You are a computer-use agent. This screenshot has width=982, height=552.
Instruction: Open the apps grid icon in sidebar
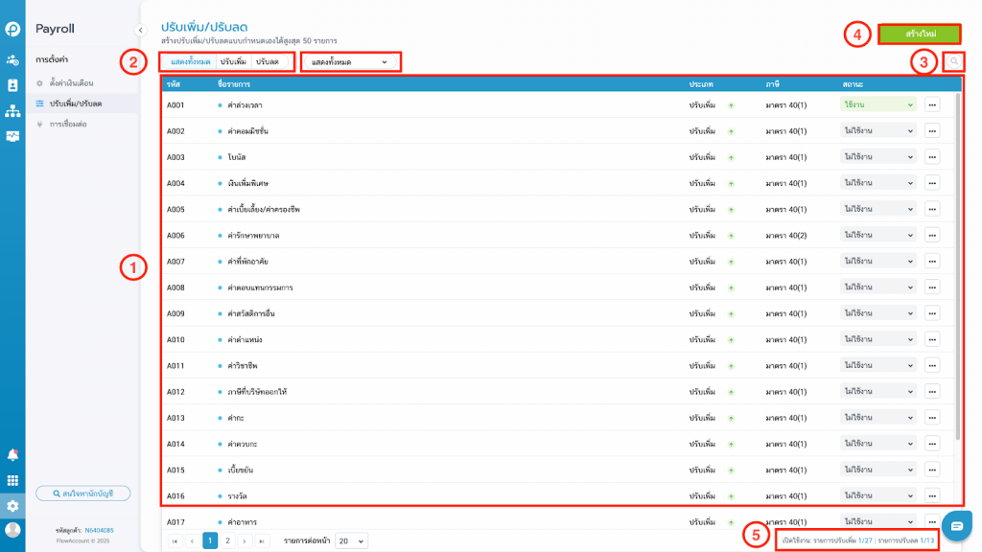[x=12, y=480]
